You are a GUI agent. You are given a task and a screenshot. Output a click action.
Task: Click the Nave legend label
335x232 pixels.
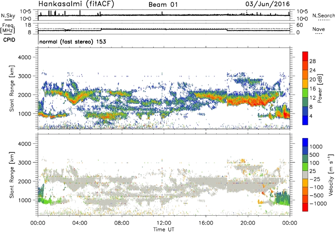coord(319,29)
